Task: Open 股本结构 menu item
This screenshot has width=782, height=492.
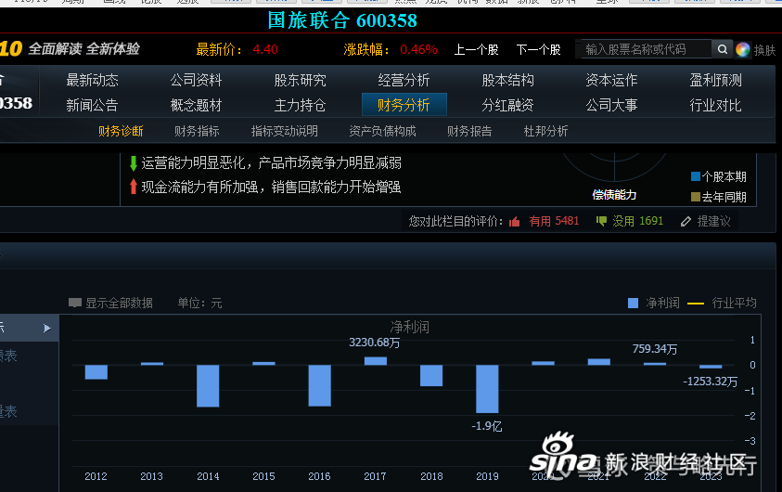Action: click(x=507, y=80)
